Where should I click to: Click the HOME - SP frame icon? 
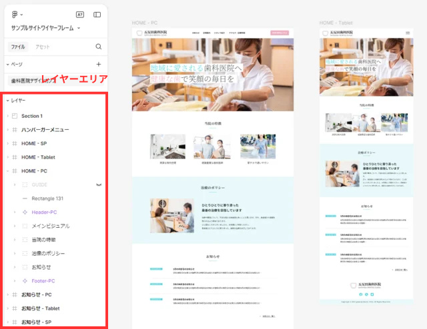(15, 143)
